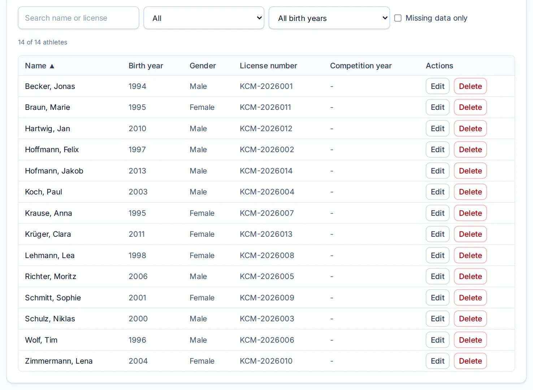Click the License number column header
Screen dimensions: 533x390
pyautogui.click(x=268, y=66)
